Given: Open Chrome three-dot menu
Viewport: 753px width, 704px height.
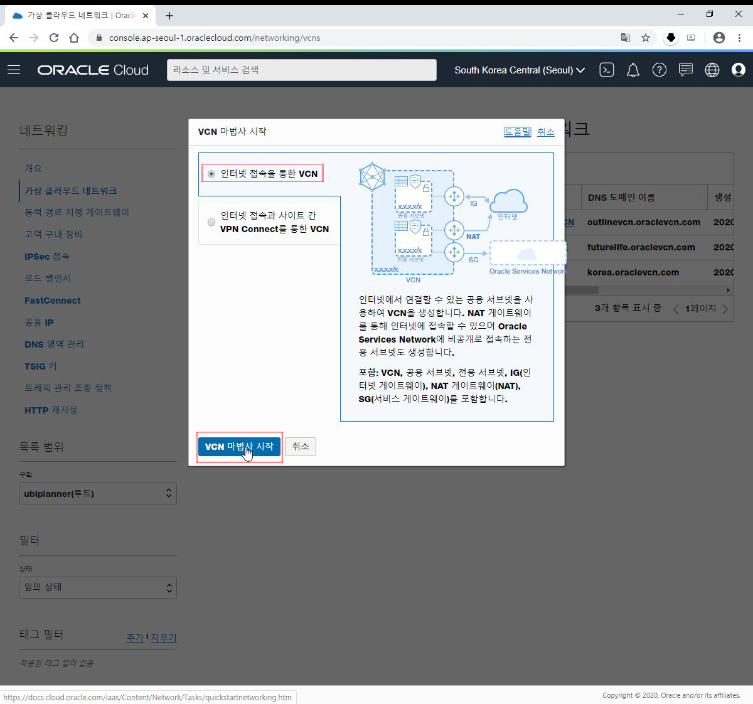Looking at the screenshot, I should coord(740,38).
